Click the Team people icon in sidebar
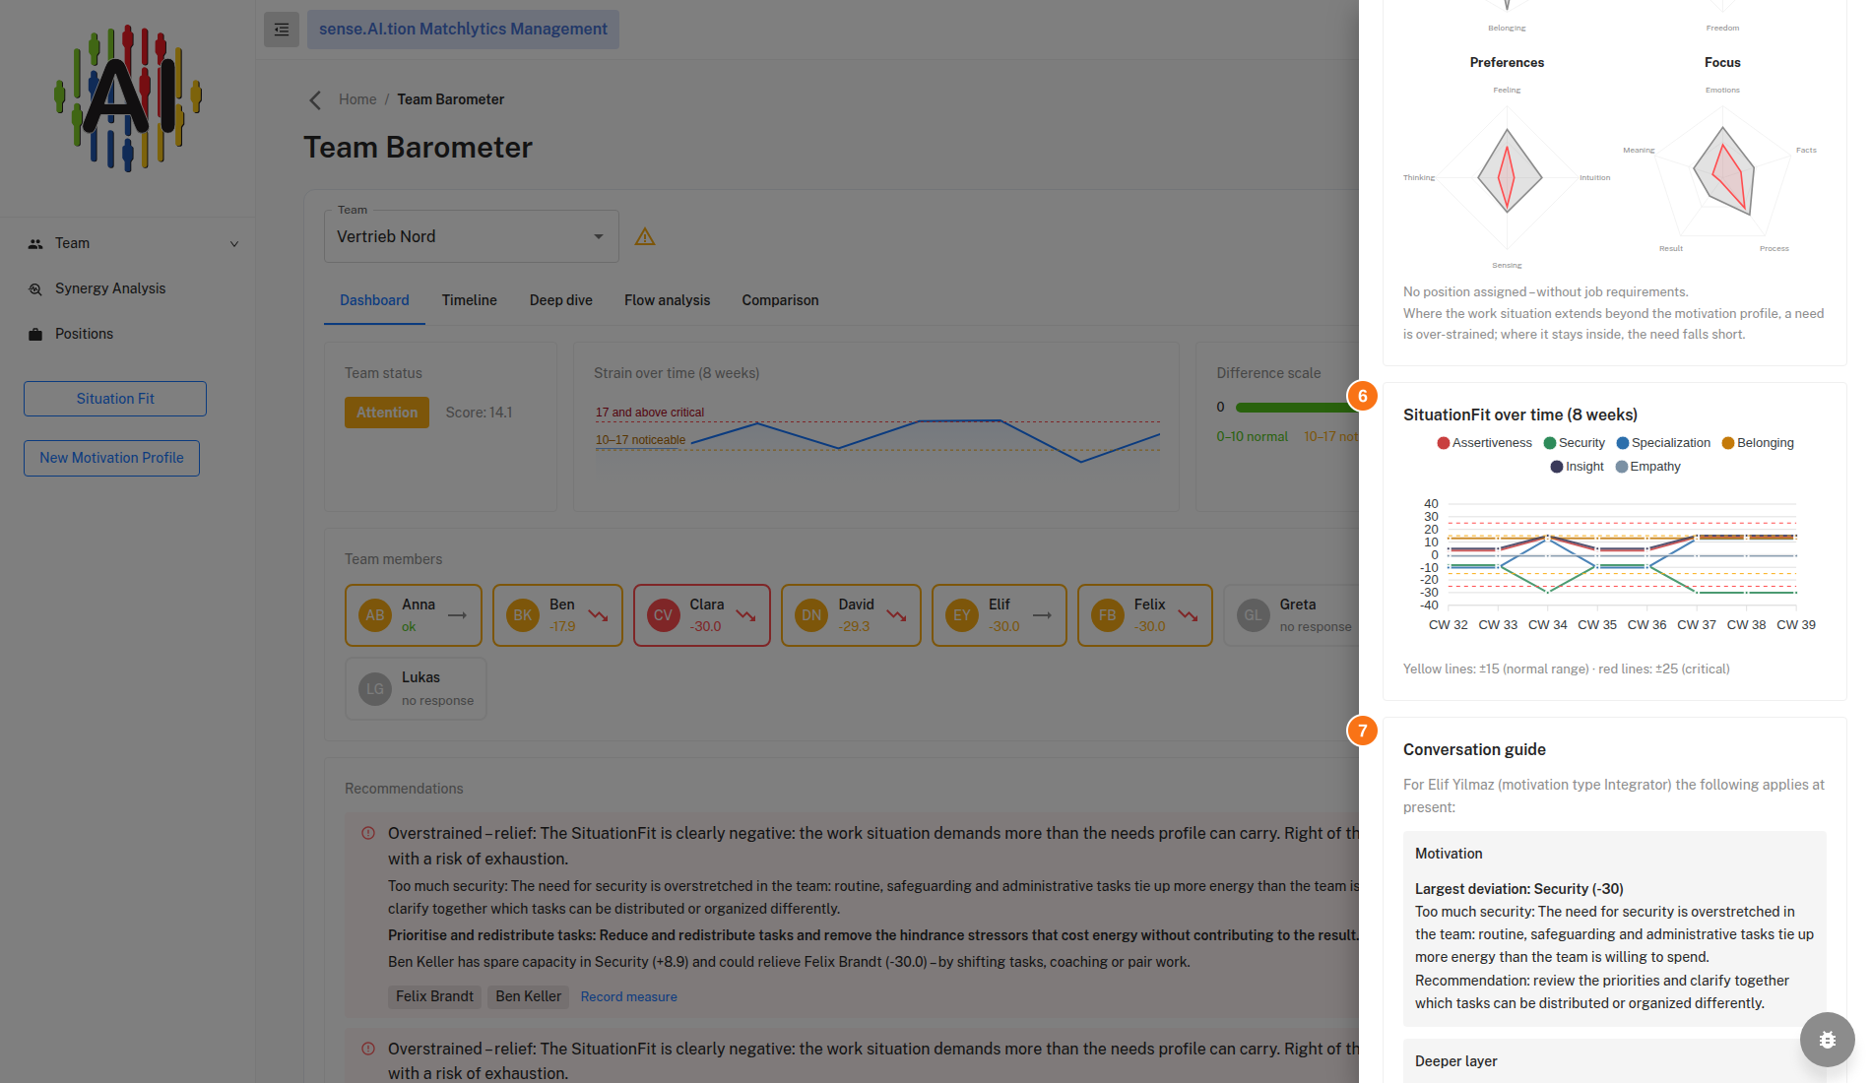The width and height of the screenshot is (1871, 1083). click(35, 244)
